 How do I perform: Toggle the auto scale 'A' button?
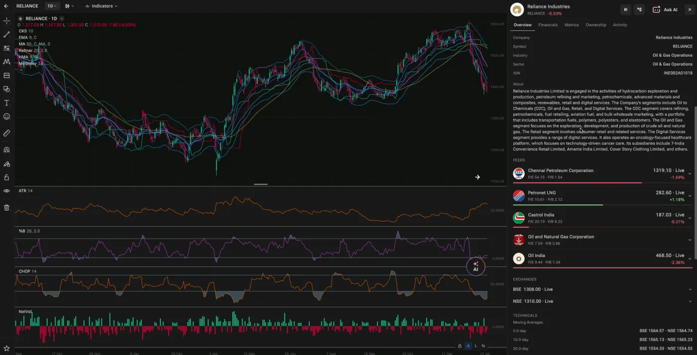pyautogui.click(x=468, y=346)
